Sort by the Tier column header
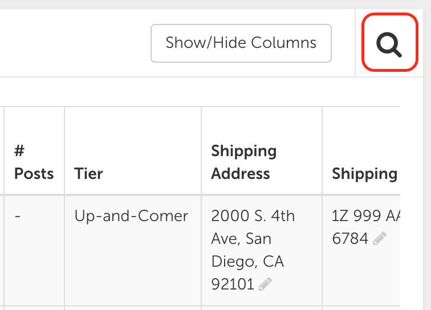Image resolution: width=431 pixels, height=310 pixels. pyautogui.click(x=88, y=174)
